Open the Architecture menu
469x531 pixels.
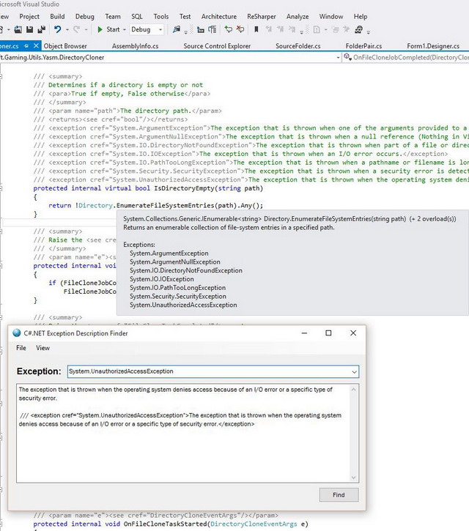(219, 16)
